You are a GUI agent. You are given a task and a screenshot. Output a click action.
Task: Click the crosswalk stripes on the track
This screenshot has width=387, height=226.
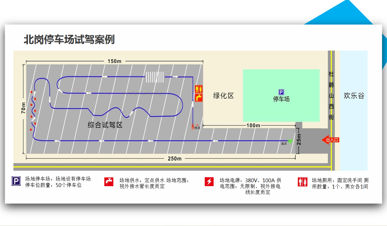(x=155, y=77)
